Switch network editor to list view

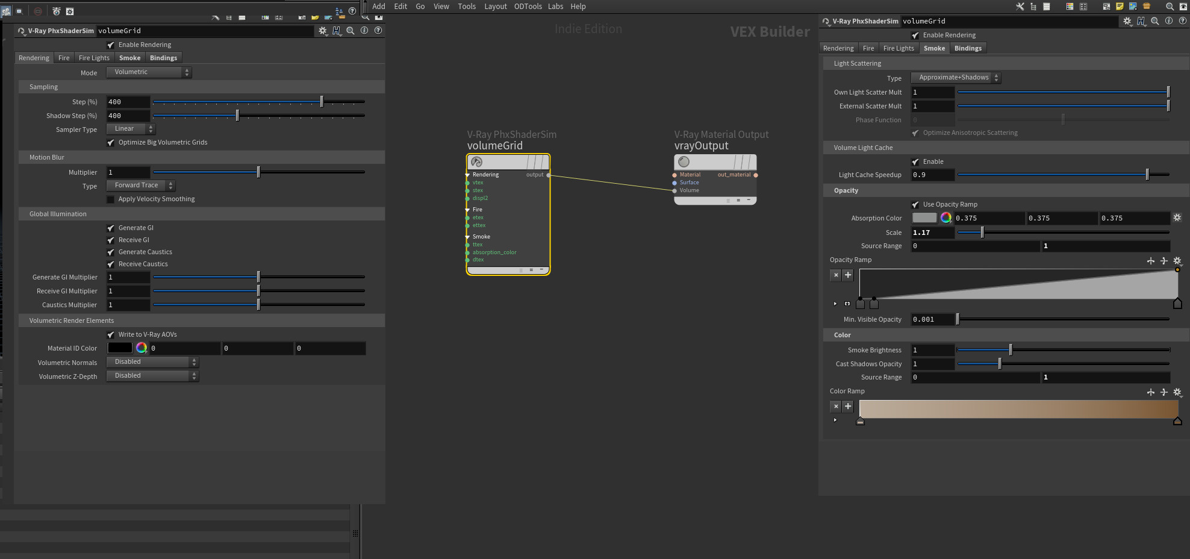(1047, 7)
